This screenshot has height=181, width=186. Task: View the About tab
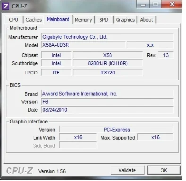[146, 20]
